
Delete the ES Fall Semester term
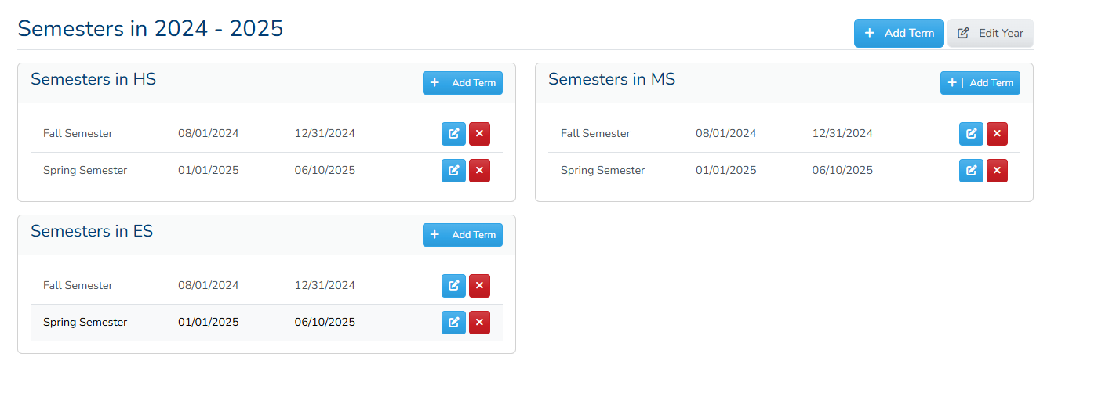[479, 286]
